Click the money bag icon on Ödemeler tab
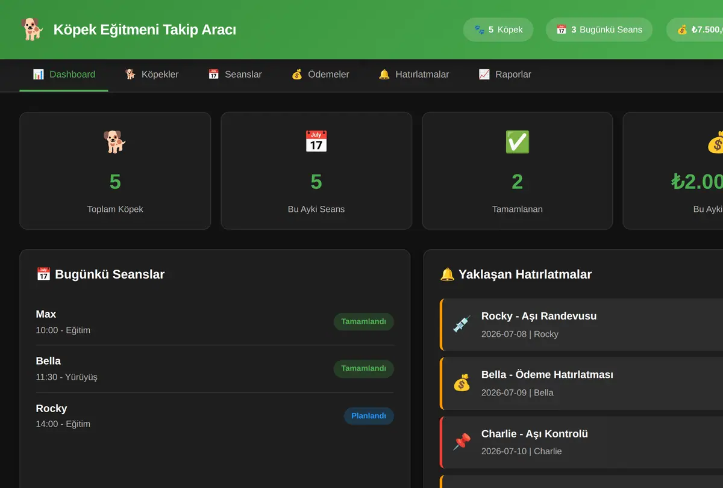723x488 pixels. (296, 75)
